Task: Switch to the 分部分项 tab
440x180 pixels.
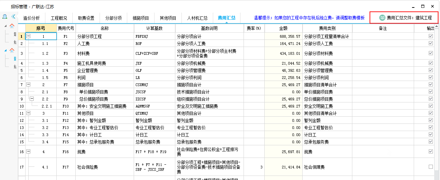Action: click(x=113, y=18)
